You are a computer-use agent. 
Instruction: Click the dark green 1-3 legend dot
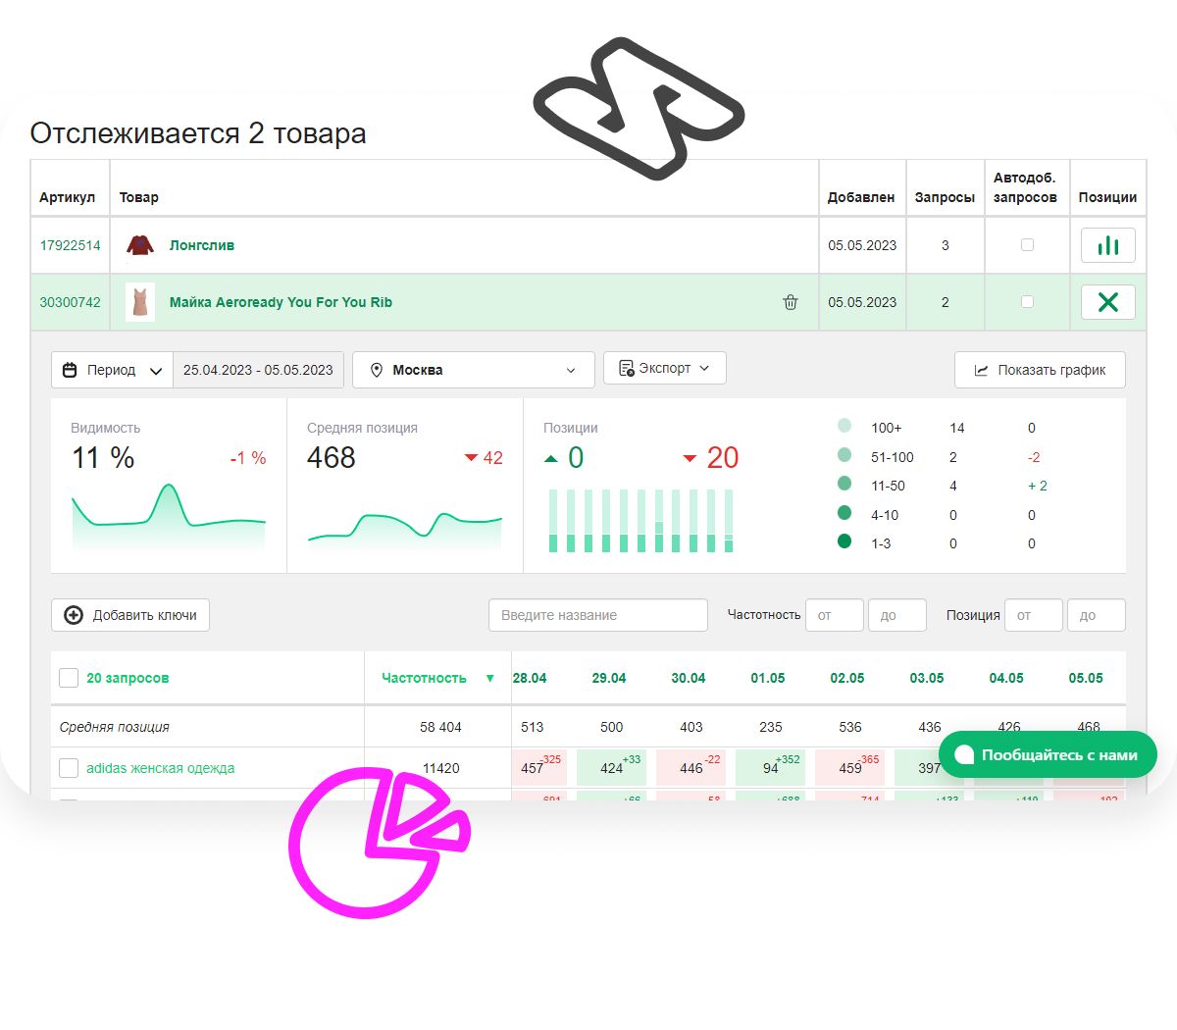coord(844,541)
